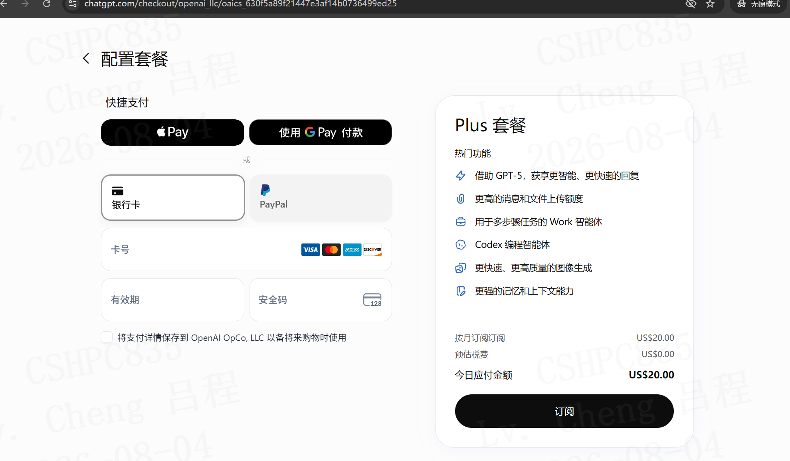Click the 热门功能 label

click(x=473, y=153)
